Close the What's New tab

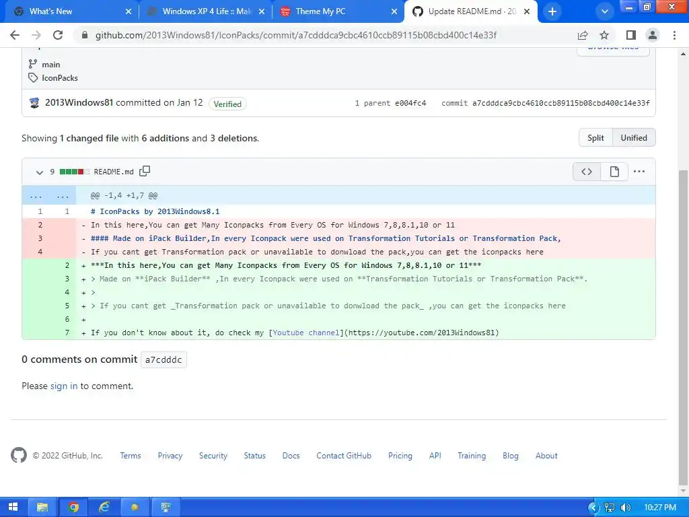[x=129, y=11]
